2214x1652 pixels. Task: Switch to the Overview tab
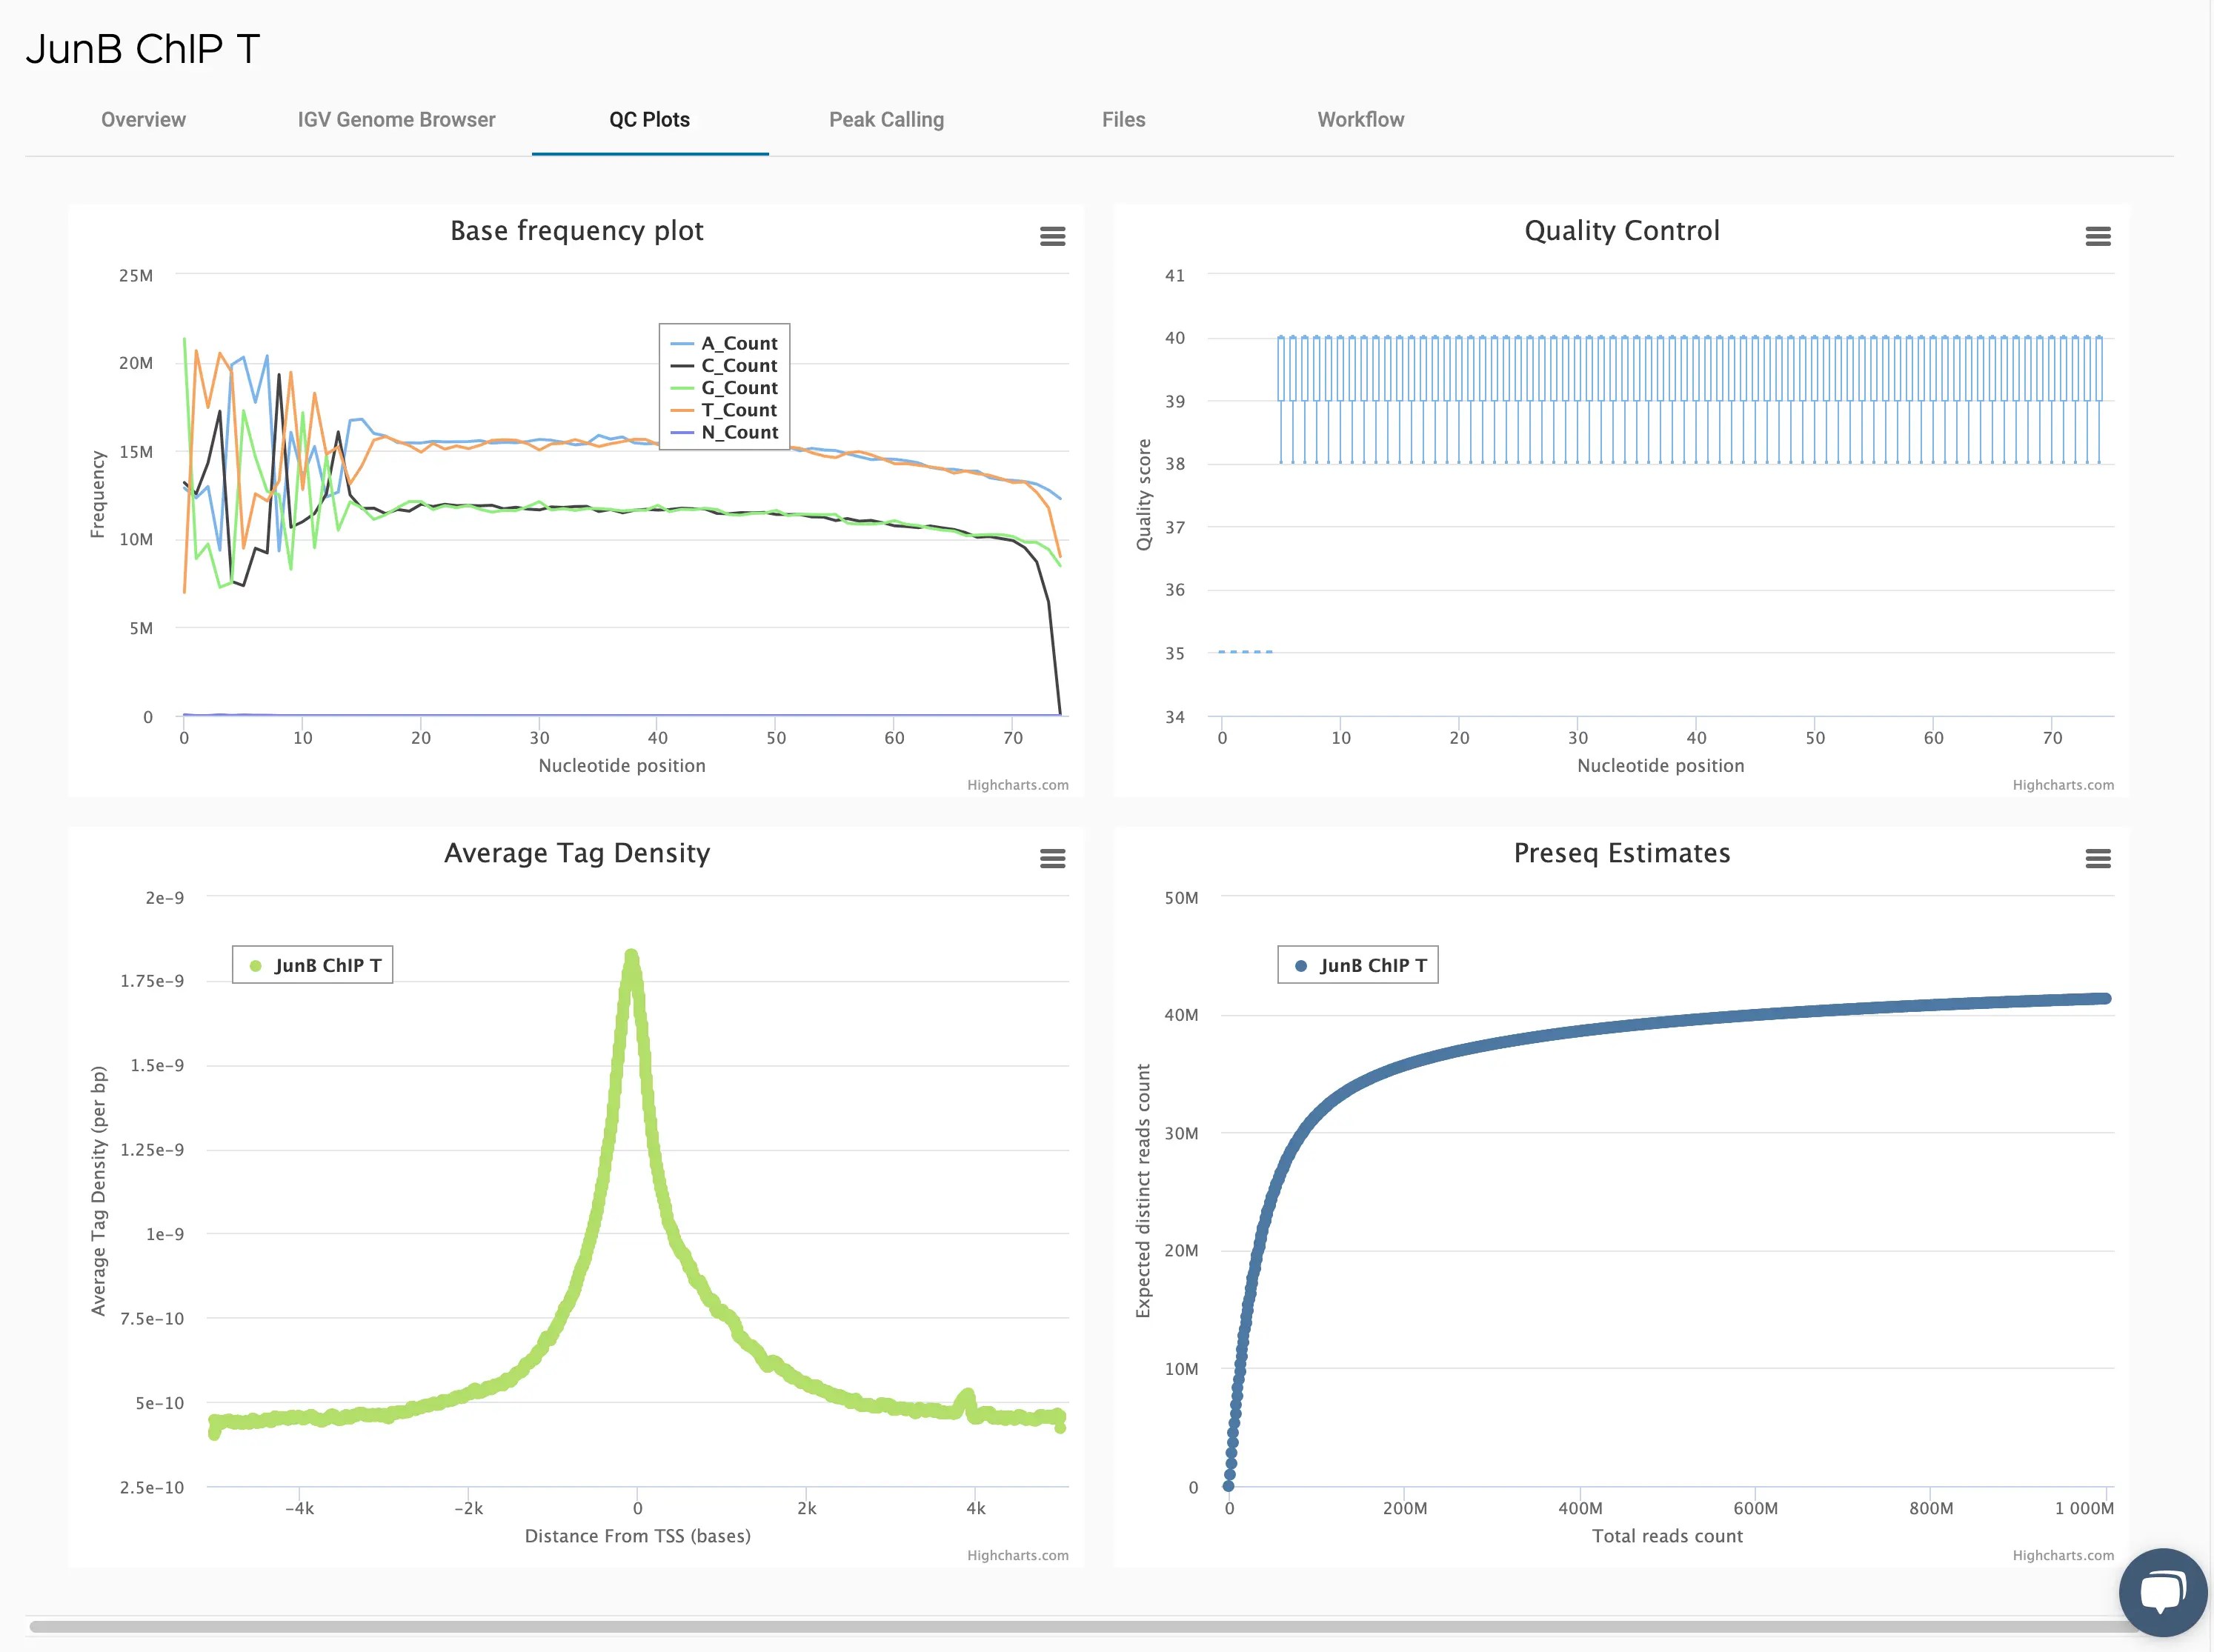pos(143,120)
